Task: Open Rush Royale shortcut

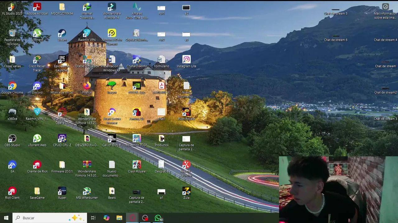Action: (x=186, y=112)
